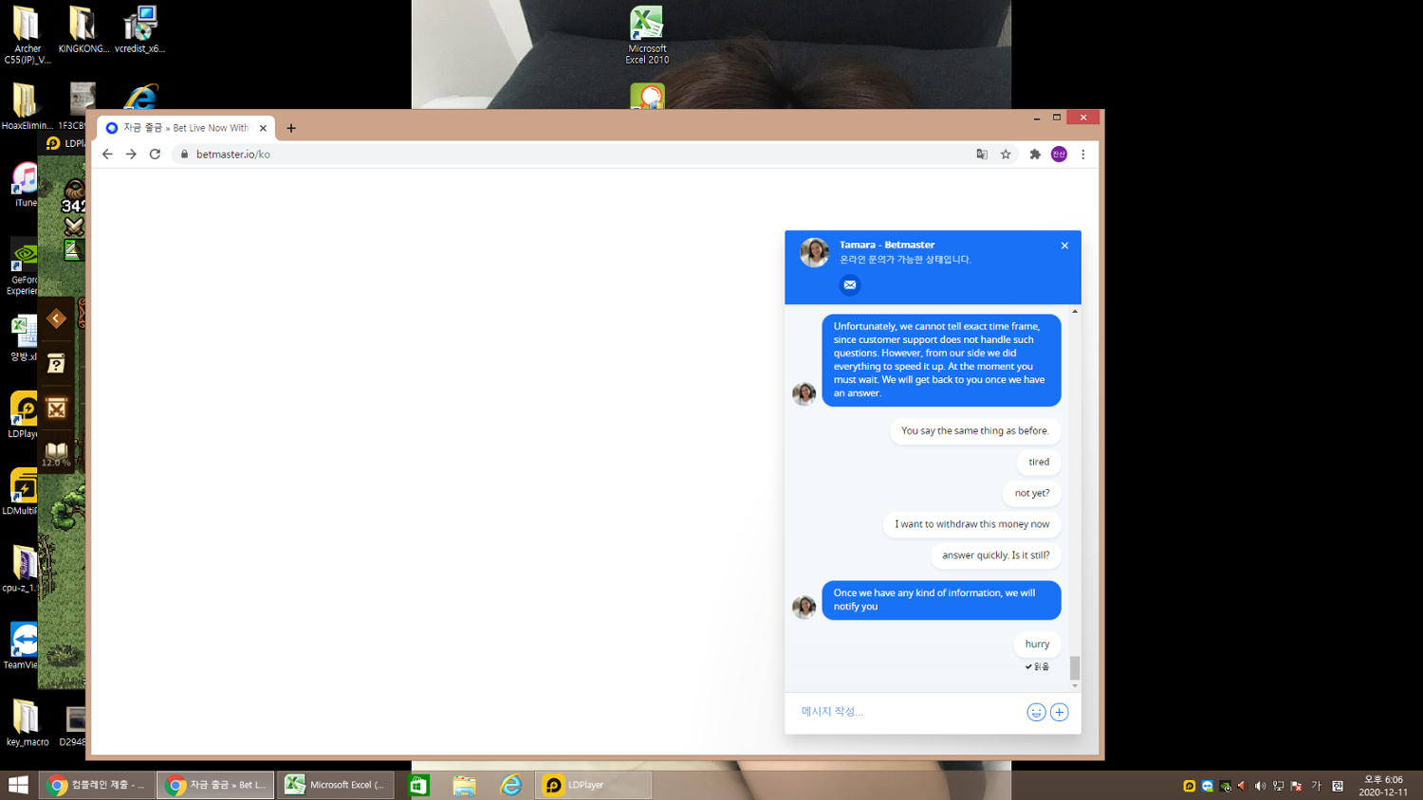This screenshot has width=1423, height=800.
Task: Open the emoji picker in chat
Action: coord(1036,712)
